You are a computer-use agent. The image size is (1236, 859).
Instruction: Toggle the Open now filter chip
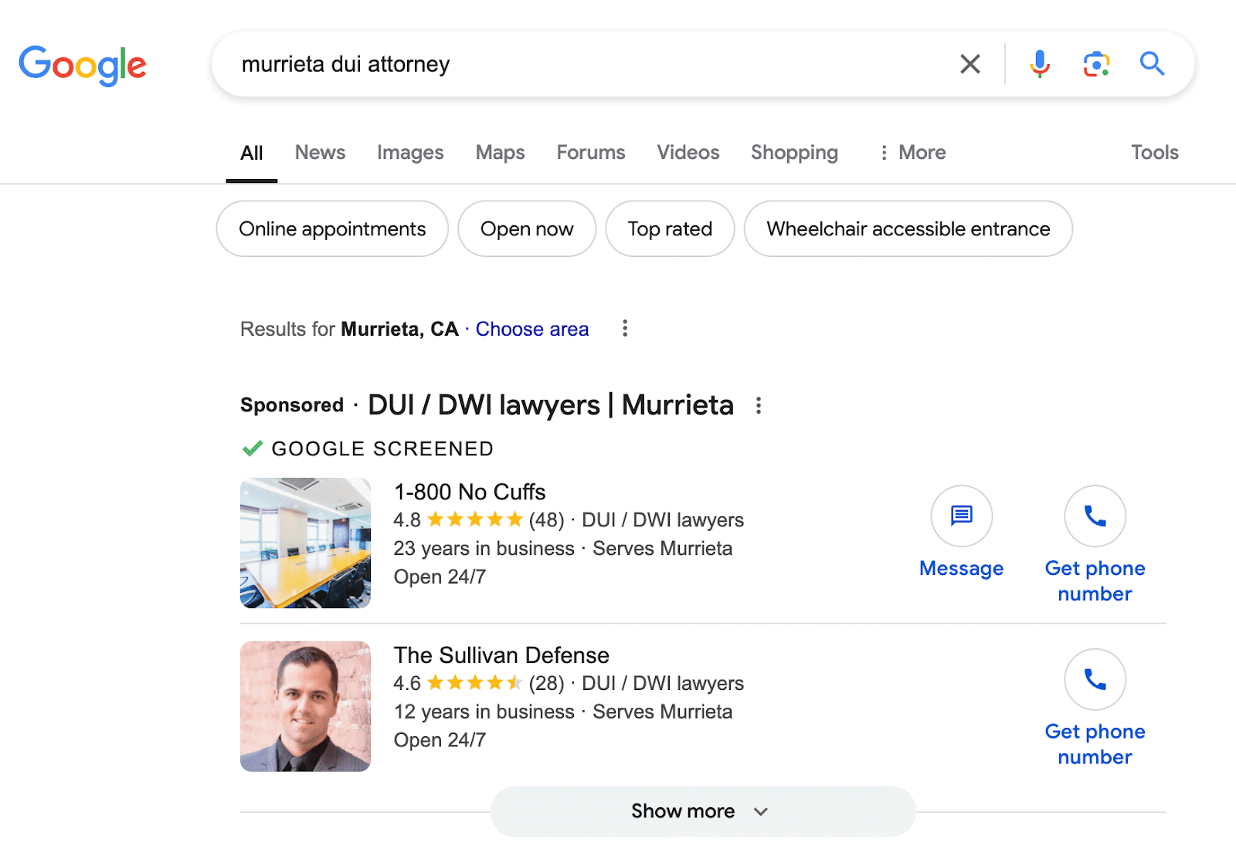(527, 228)
